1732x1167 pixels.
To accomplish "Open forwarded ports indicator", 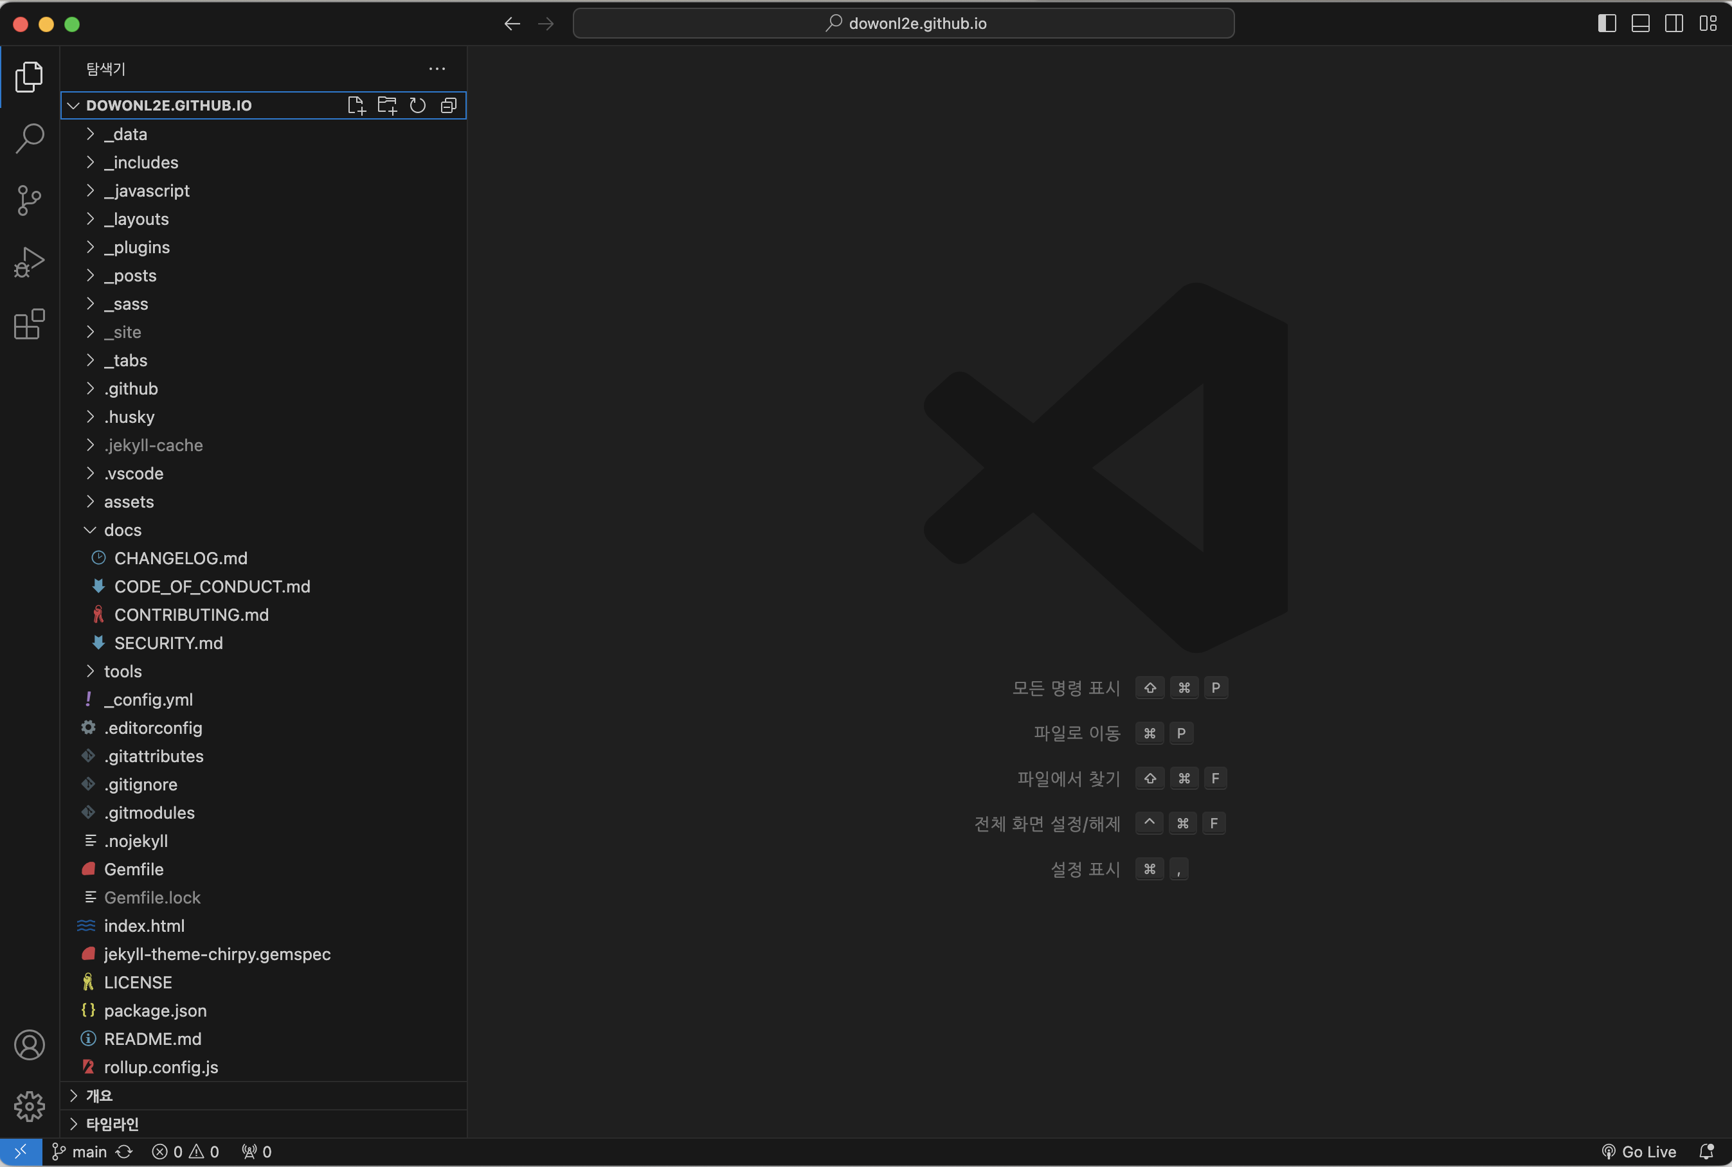I will pos(256,1152).
